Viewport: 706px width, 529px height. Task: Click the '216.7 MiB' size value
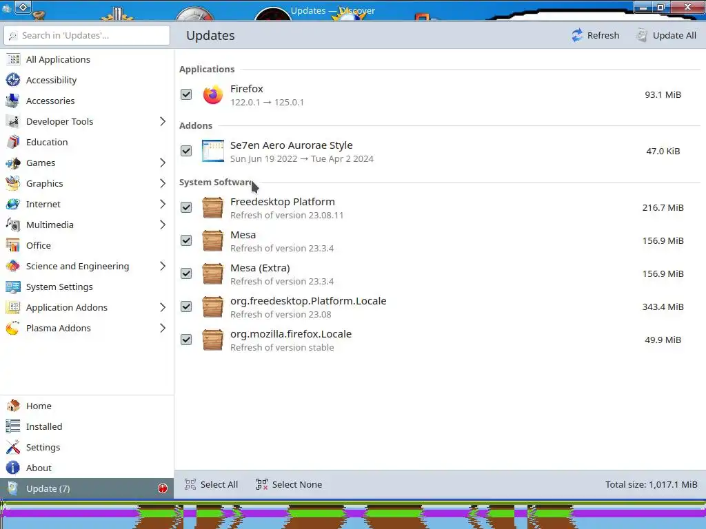(663, 207)
